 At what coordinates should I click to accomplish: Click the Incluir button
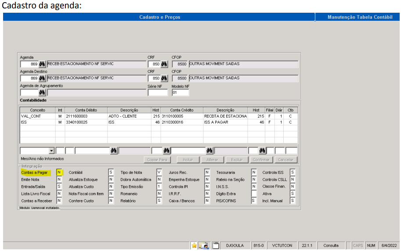click(x=188, y=160)
